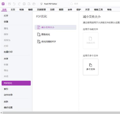Choose the 减小文件大小 option
120x114 pixels.
pos(55,27)
